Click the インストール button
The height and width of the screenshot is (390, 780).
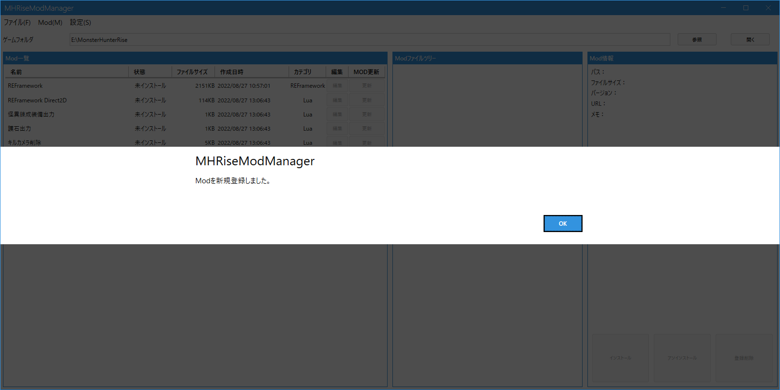(x=620, y=358)
